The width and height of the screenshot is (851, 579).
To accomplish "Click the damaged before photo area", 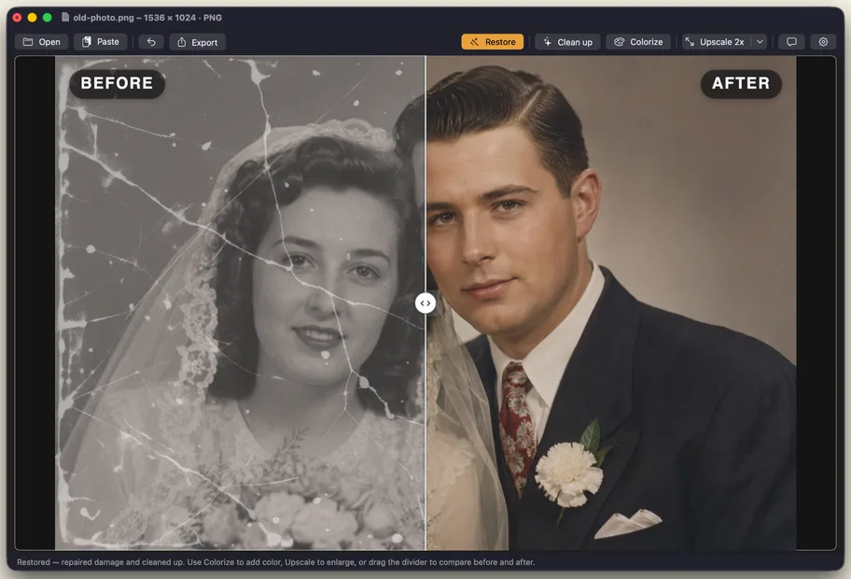I will tap(240, 304).
